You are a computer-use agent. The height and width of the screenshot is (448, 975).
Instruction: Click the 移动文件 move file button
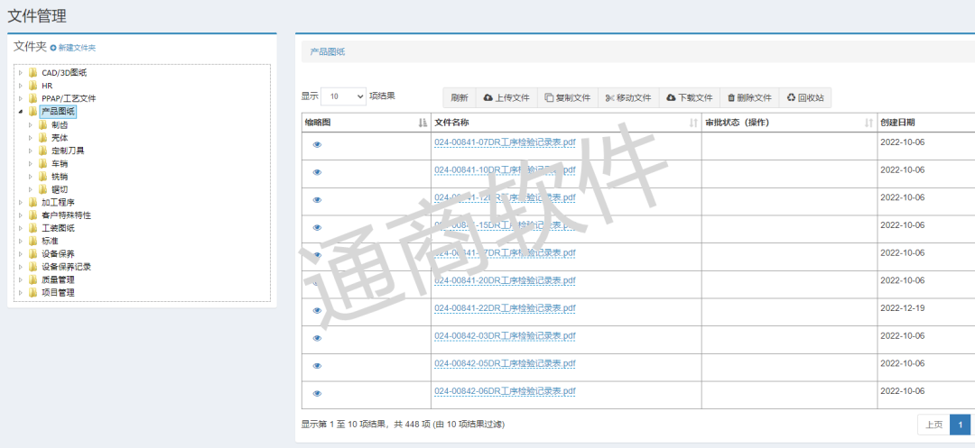(627, 97)
